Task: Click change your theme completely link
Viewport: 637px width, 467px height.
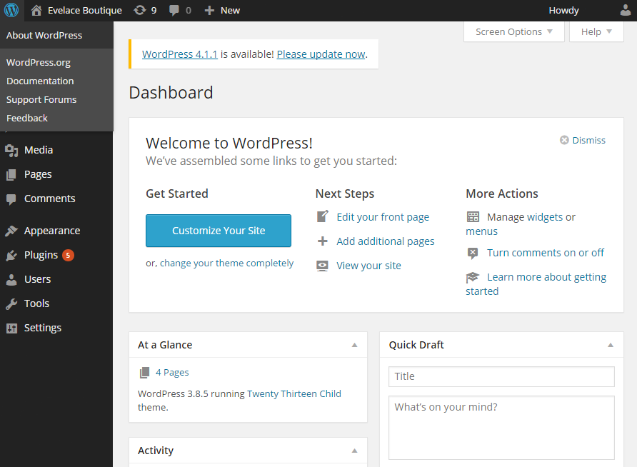Action: tap(226, 263)
